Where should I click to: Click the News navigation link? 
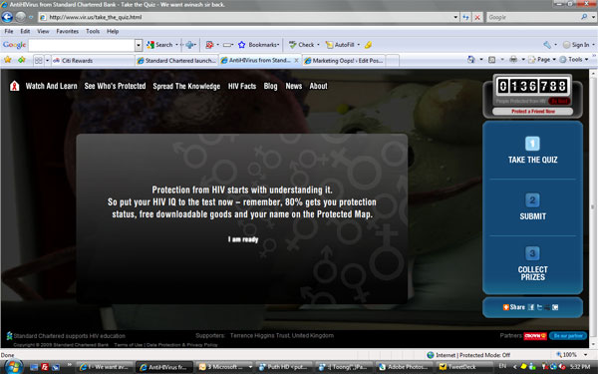[294, 86]
